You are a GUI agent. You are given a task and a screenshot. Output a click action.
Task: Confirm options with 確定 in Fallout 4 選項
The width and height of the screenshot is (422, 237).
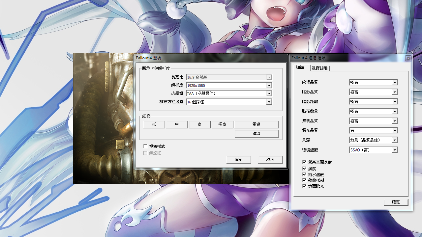pos(239,160)
